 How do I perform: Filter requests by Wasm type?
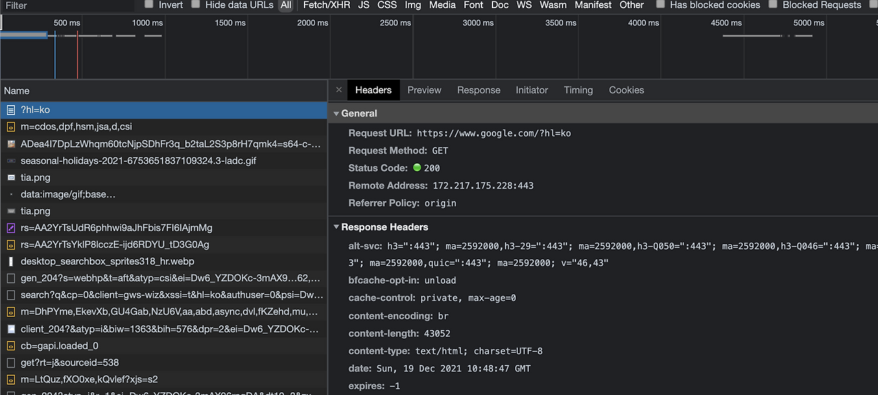point(553,5)
